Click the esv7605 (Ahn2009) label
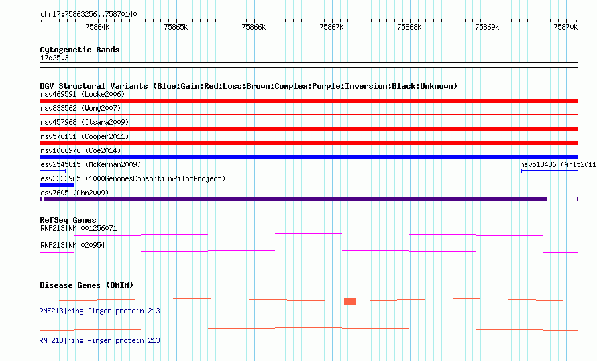 pyautogui.click(x=74, y=193)
